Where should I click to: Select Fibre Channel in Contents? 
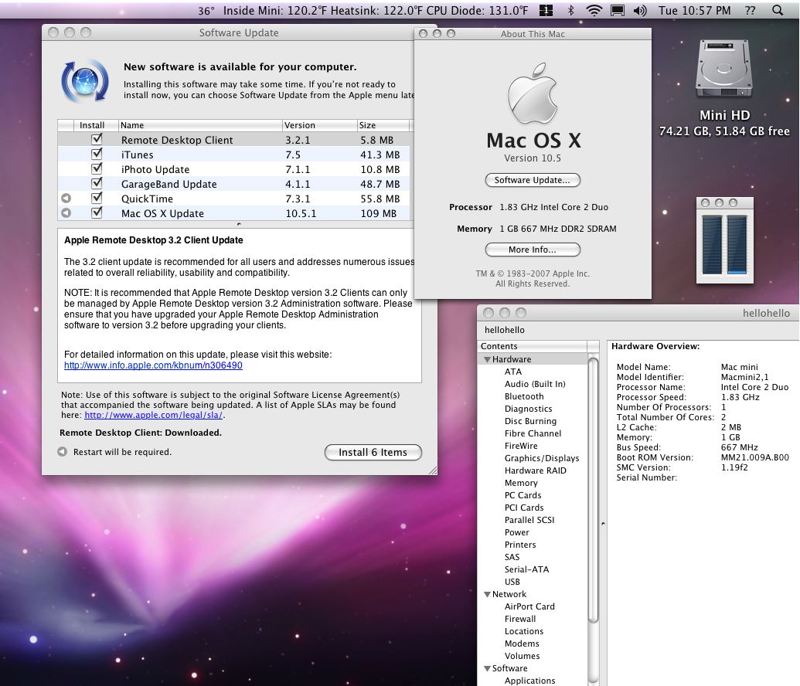coord(533,433)
